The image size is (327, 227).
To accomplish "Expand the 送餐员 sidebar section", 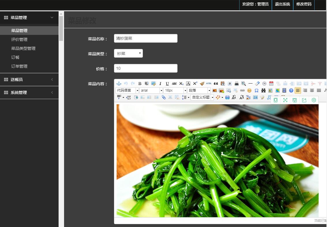I will pyautogui.click(x=29, y=80).
